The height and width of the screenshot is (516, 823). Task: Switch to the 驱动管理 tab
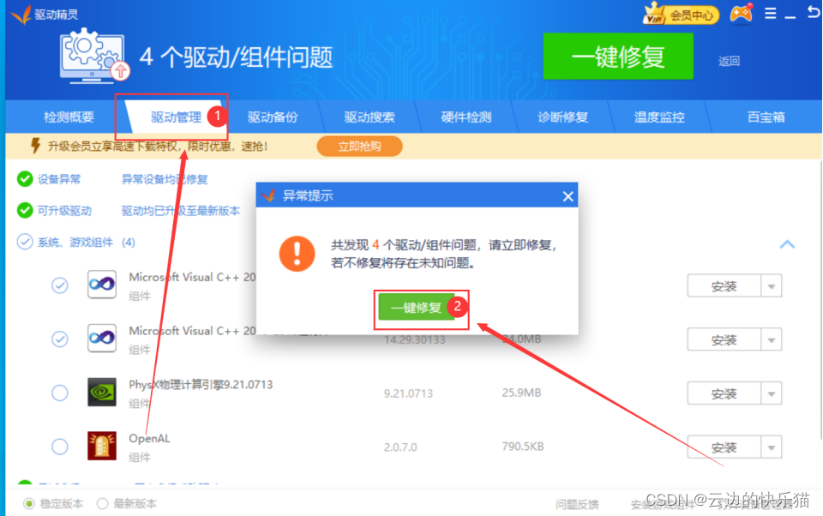[176, 117]
